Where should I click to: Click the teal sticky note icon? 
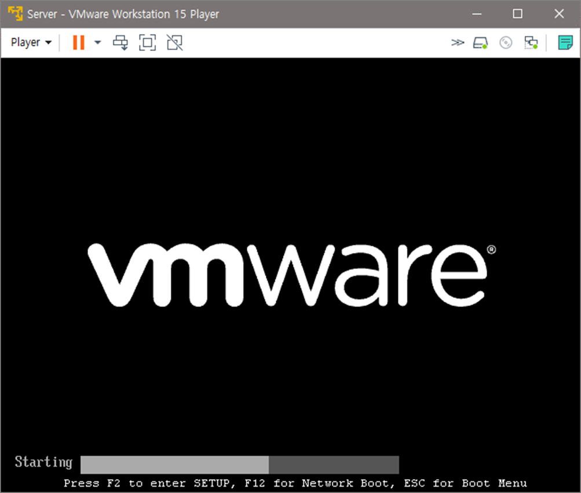[x=565, y=42]
